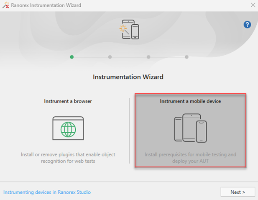Viewport: 258px width, 200px height.
Task: Click the 'Install or remove plugins' description
Action: click(x=68, y=158)
